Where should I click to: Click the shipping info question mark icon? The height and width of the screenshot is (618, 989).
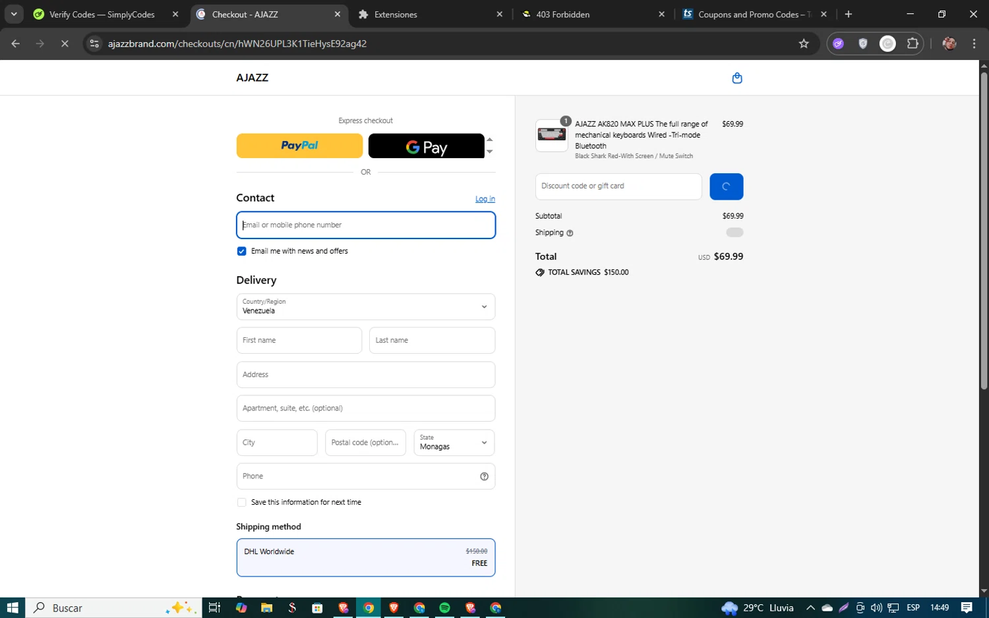point(570,233)
